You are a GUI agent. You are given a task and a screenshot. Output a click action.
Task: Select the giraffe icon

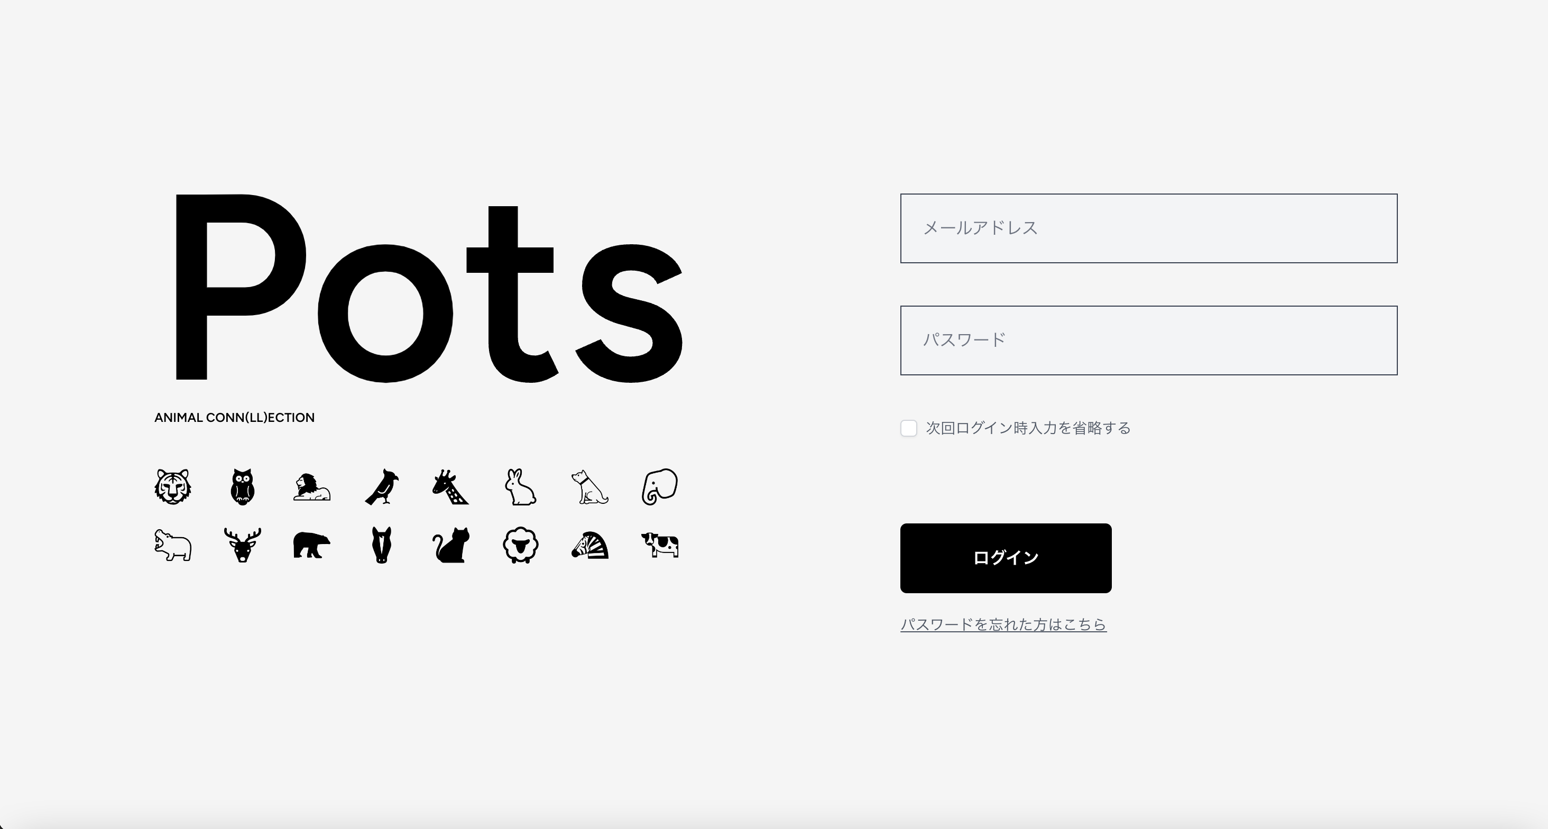(450, 486)
